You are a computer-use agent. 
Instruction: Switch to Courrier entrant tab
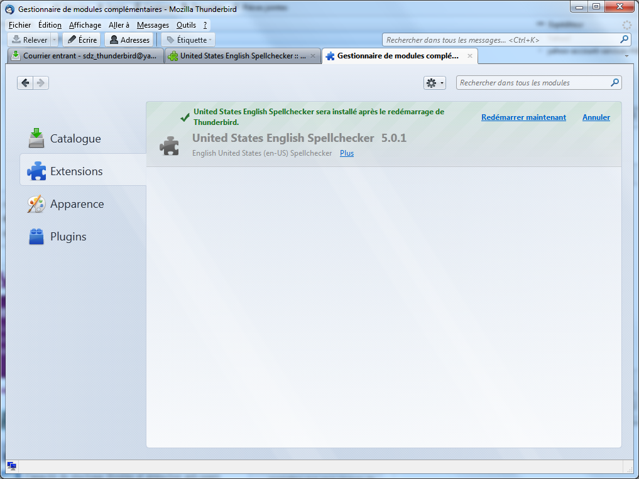tap(85, 56)
